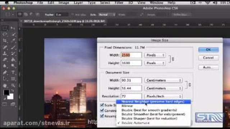The height and width of the screenshot is (129, 230).
Task: Open pixel Height units dropdown
Action: click(155, 63)
